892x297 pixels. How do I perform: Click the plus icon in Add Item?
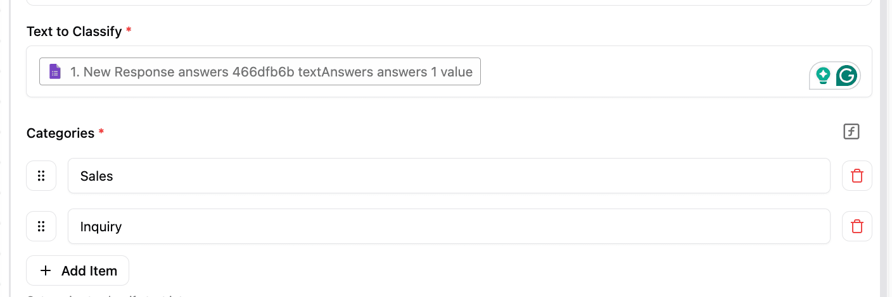(46, 270)
